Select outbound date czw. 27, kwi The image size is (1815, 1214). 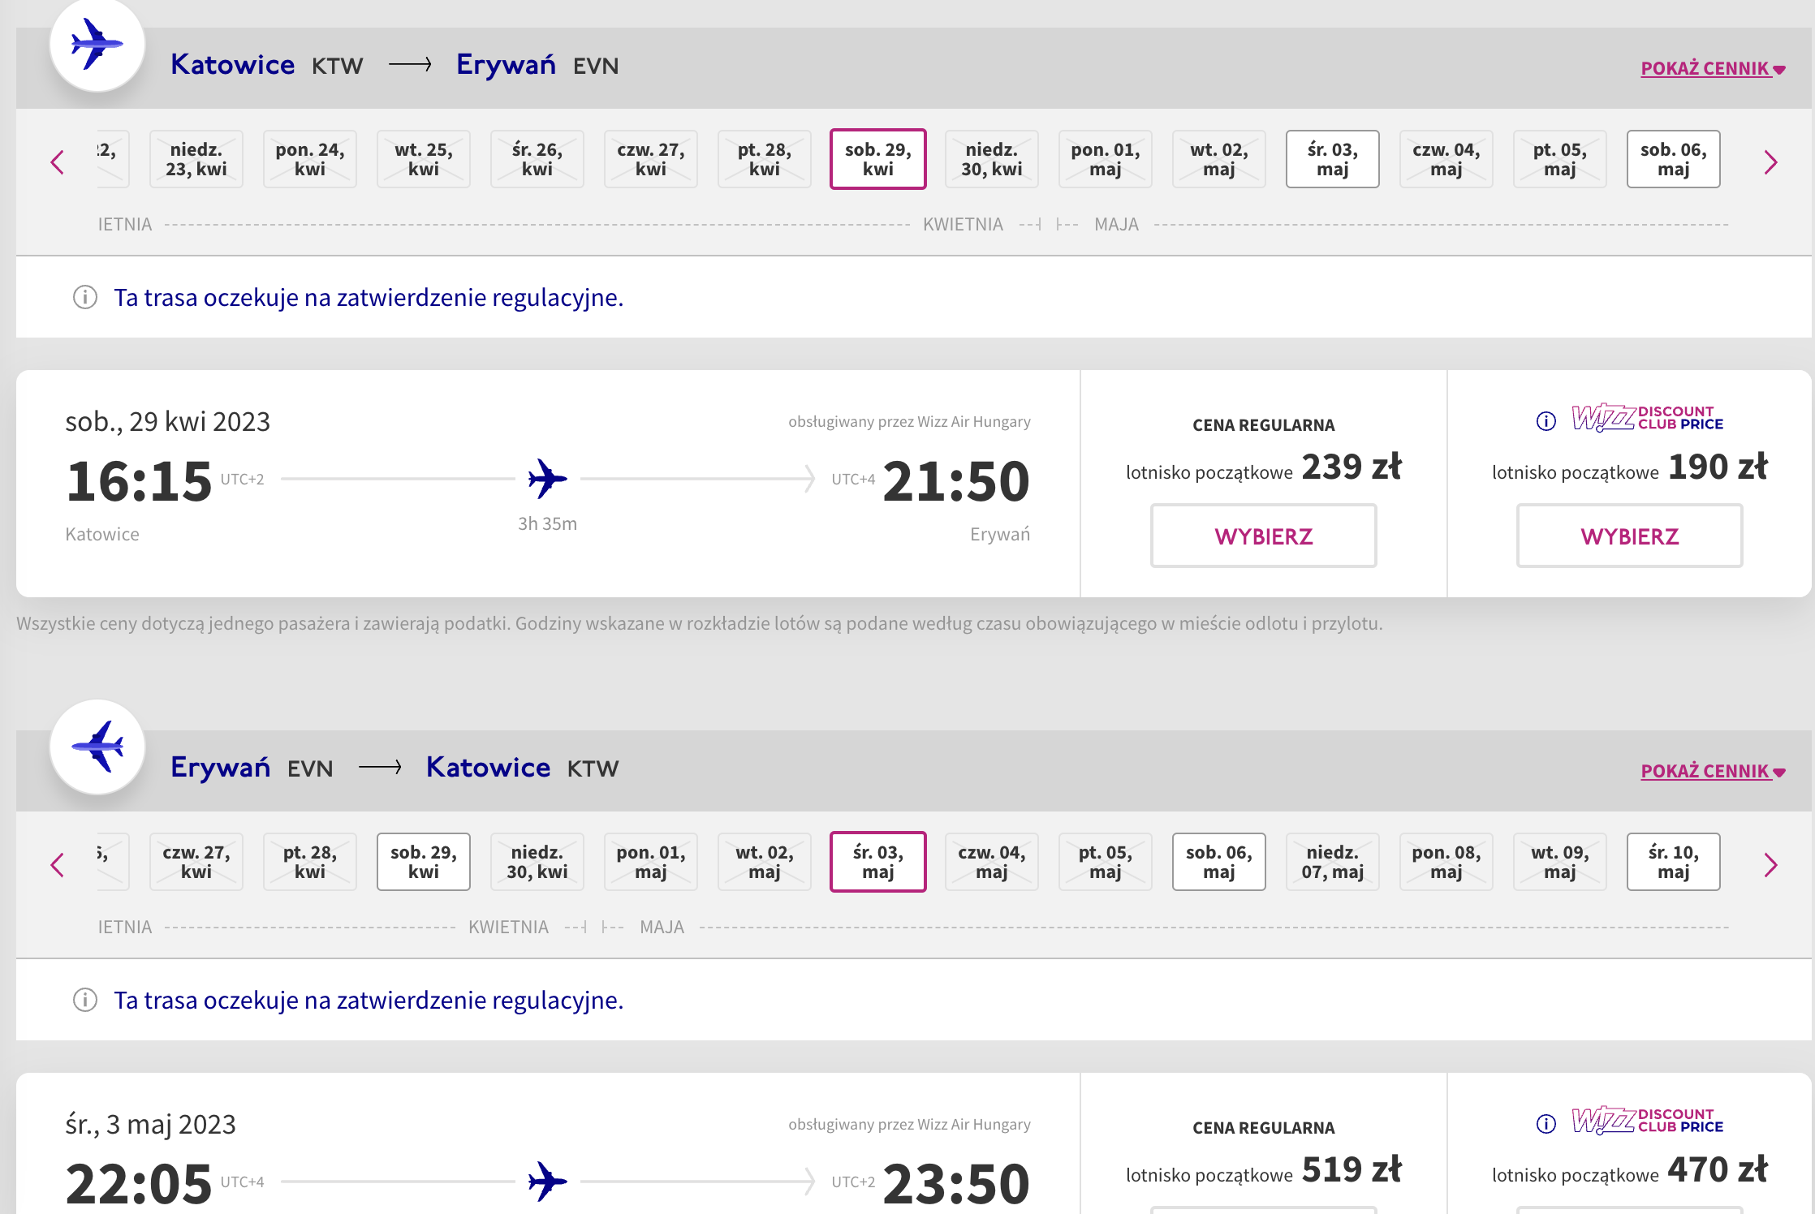coord(651,159)
